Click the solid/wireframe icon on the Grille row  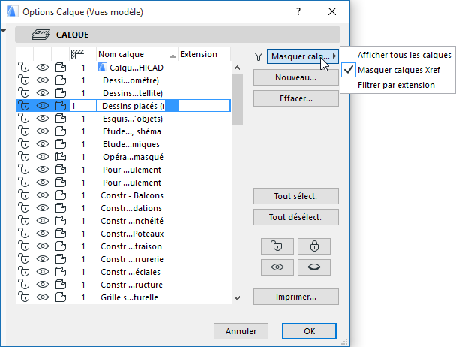tap(61, 297)
